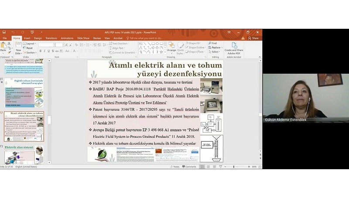Toggle Bold formatting
349x198 pixels.
click(40, 51)
